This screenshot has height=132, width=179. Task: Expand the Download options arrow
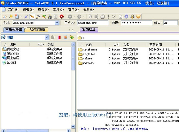point(74,17)
